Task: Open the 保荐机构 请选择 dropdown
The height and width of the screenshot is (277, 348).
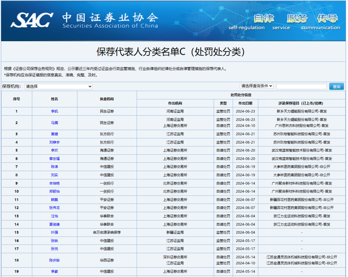Action: (59, 86)
